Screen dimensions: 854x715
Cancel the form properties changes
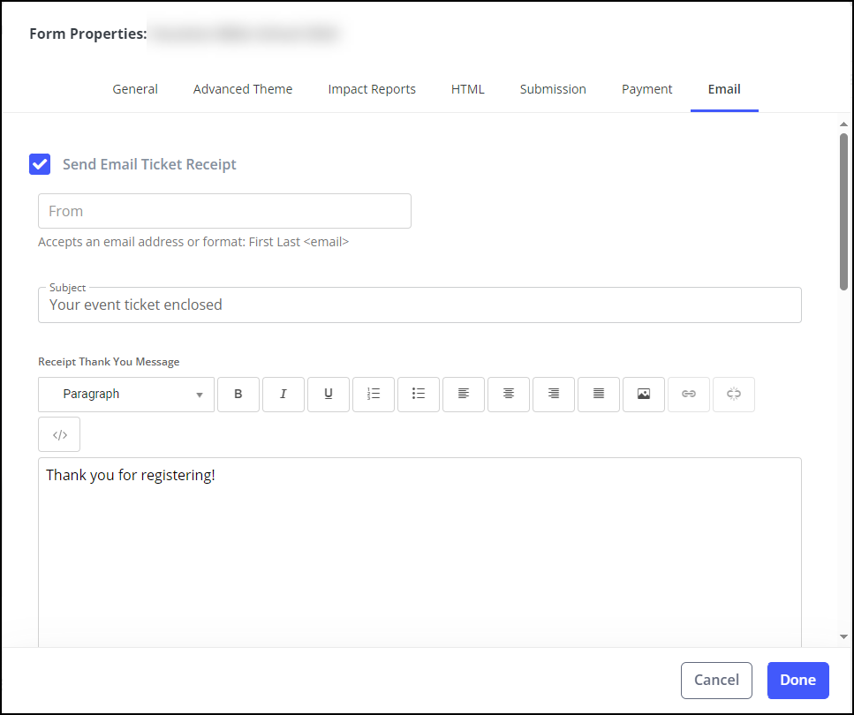tap(716, 680)
